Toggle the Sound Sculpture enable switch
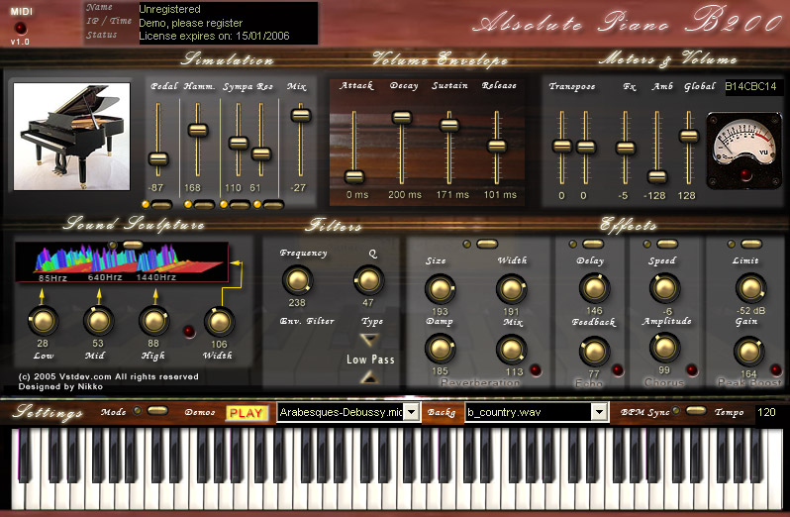790x517 pixels. [x=133, y=245]
